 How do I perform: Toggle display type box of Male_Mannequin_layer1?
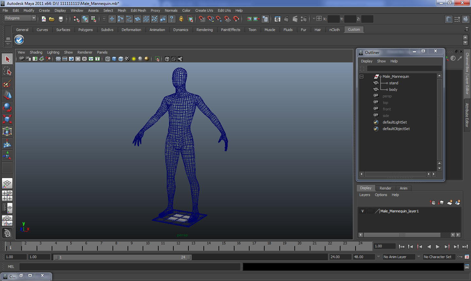coord(370,211)
